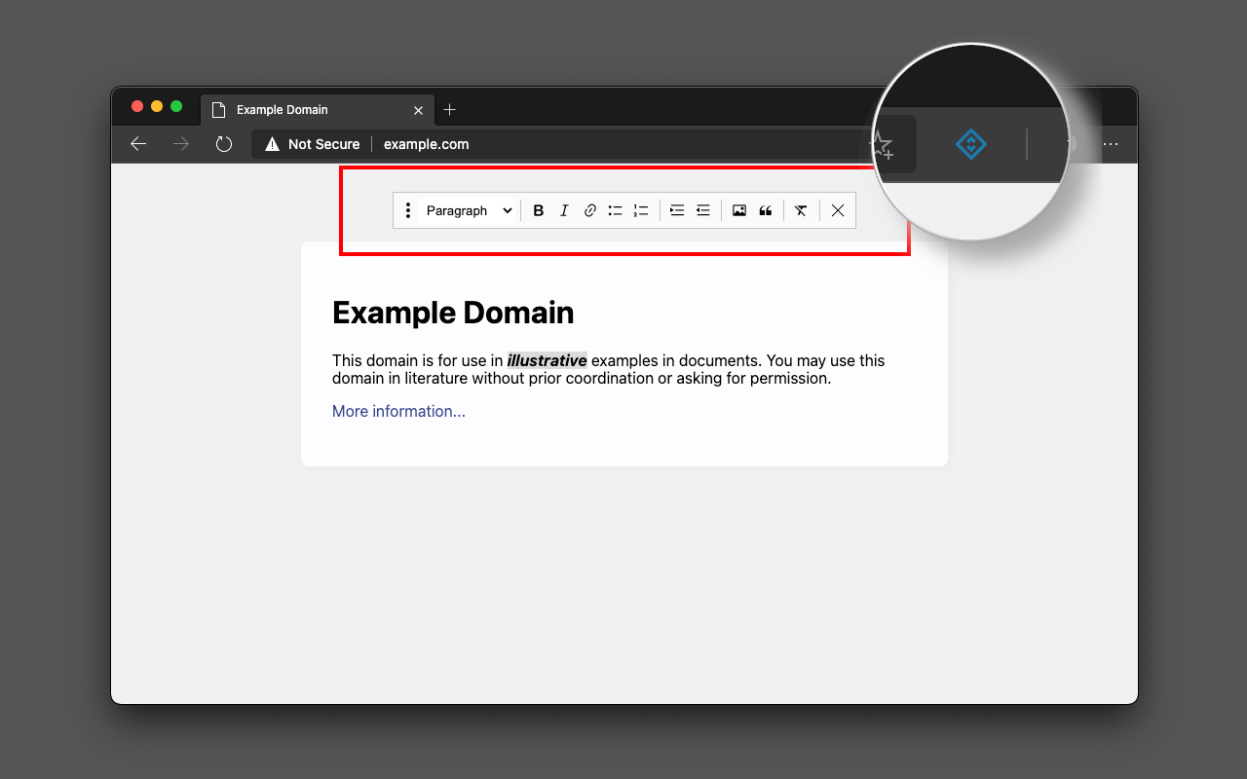Toggle bold formatting in the editor toolbar
This screenshot has width=1247, height=779.
coord(539,209)
